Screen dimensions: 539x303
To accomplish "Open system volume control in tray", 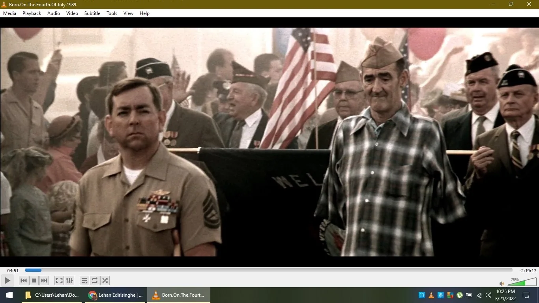I will 488,295.
